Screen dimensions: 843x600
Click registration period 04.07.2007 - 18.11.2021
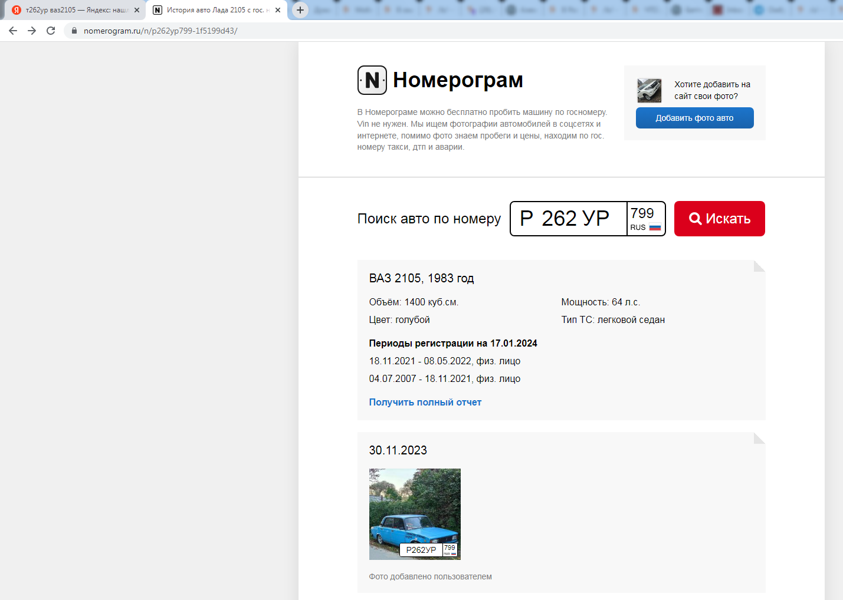[x=445, y=378]
